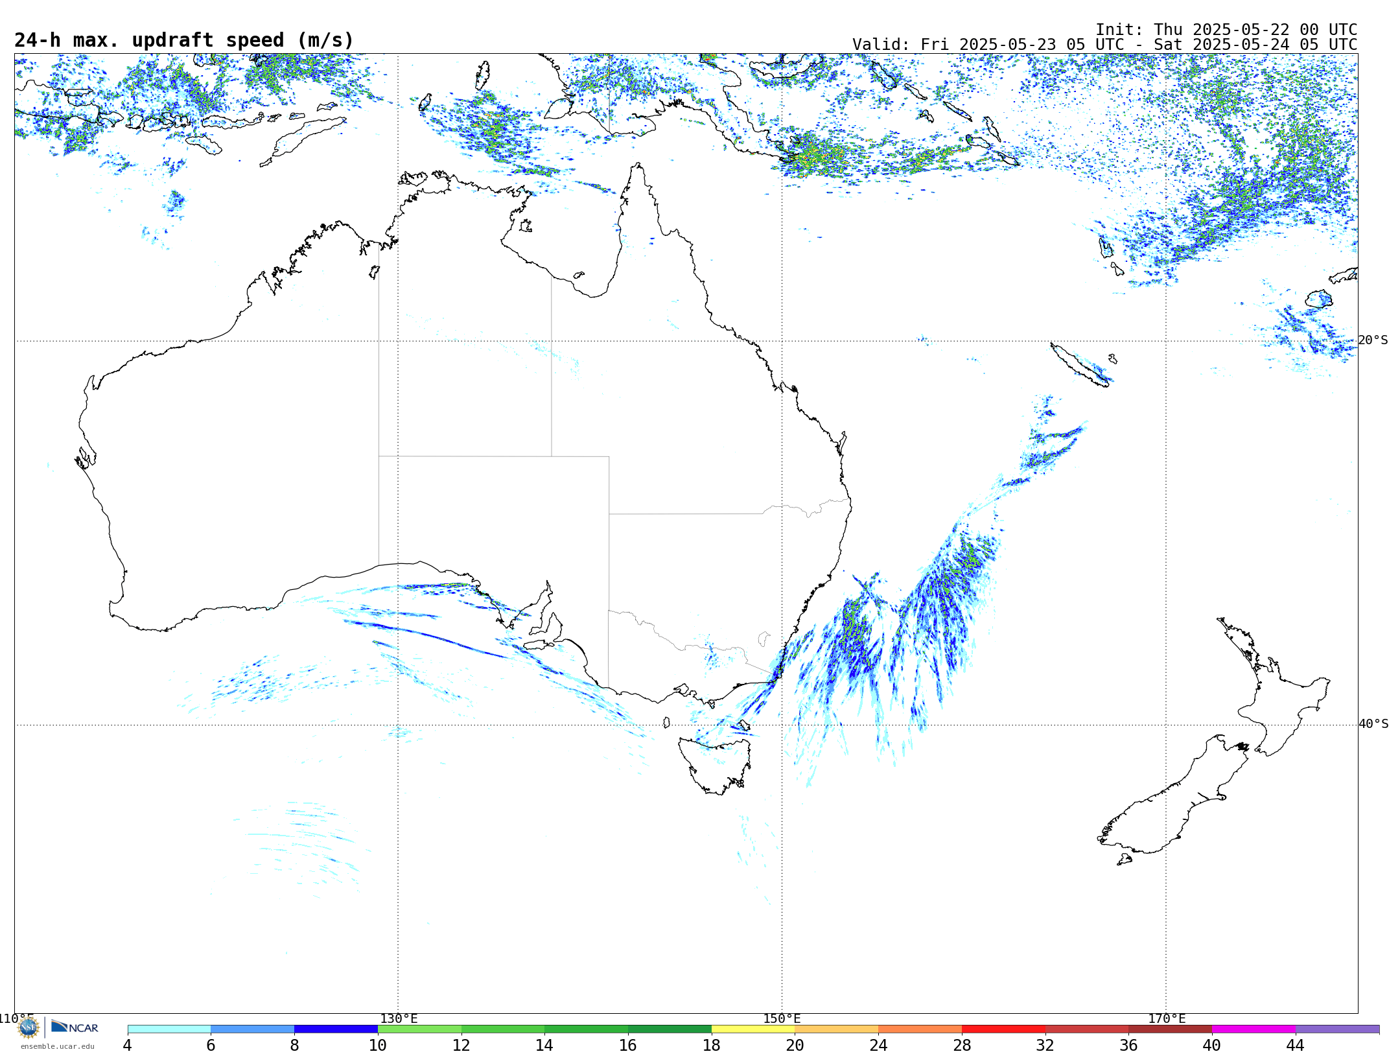This screenshot has width=1400, height=1054.
Task: Select the dark red 36–40 colorbar segment
Action: click(x=1170, y=1029)
